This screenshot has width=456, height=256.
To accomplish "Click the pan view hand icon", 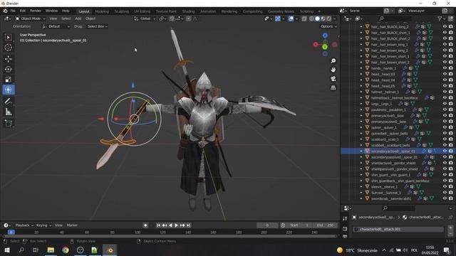I will click(x=333, y=70).
